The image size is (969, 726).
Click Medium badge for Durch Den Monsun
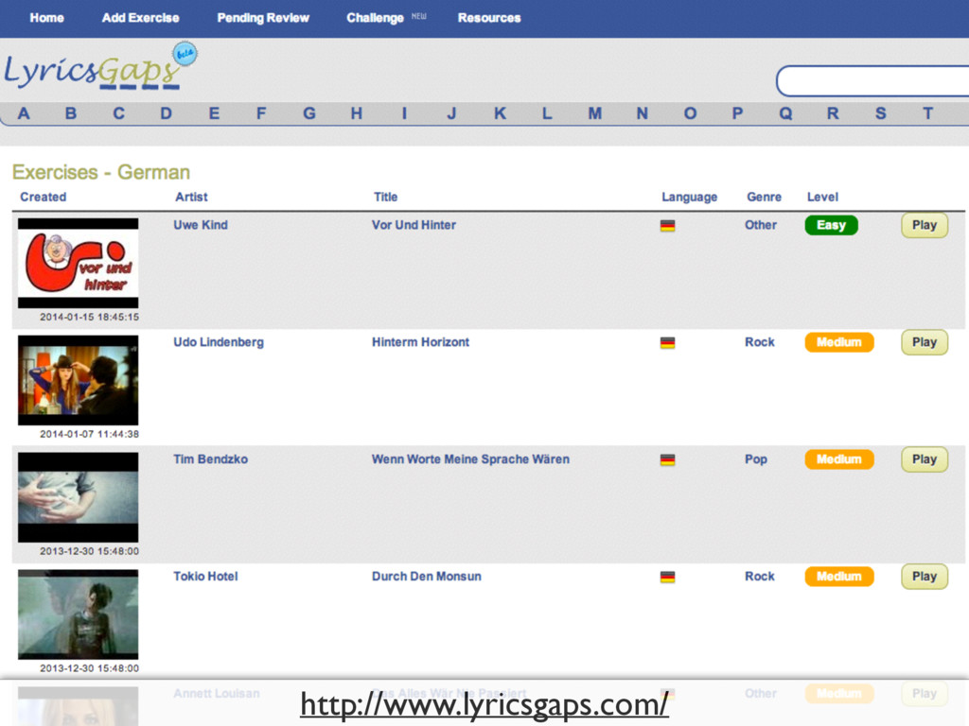pyautogui.click(x=839, y=577)
